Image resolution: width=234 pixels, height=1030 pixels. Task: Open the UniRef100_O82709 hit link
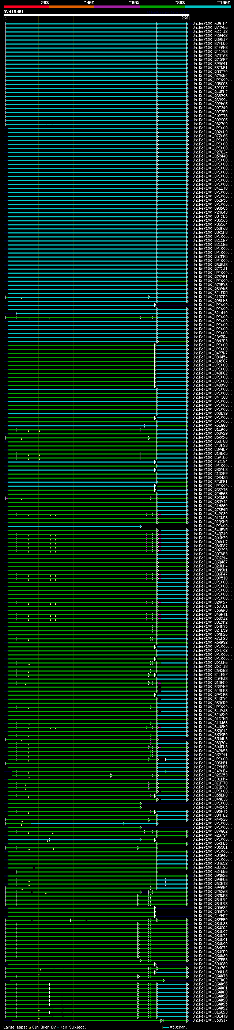[210, 124]
